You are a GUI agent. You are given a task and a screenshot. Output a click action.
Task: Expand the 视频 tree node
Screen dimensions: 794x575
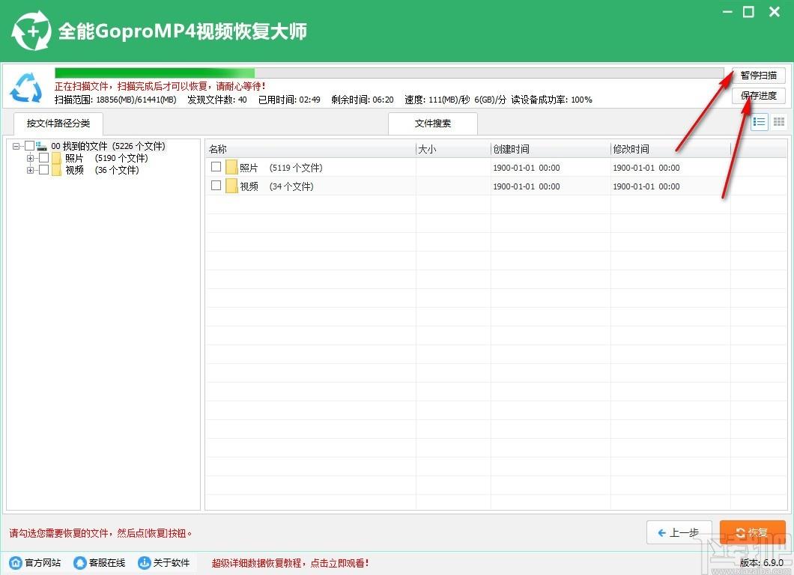click(x=31, y=170)
